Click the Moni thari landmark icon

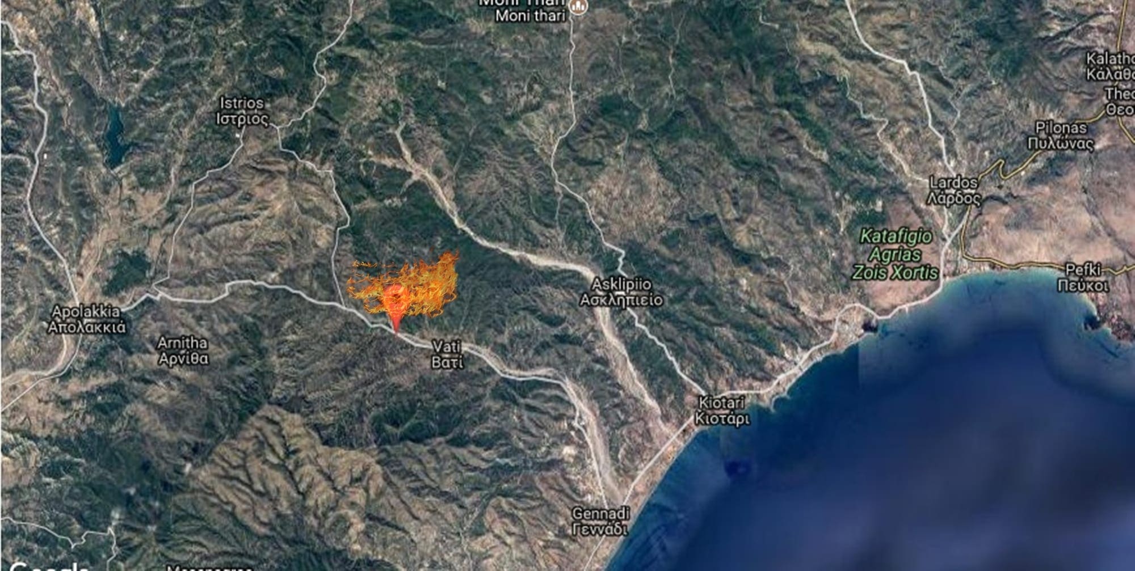click(579, 7)
